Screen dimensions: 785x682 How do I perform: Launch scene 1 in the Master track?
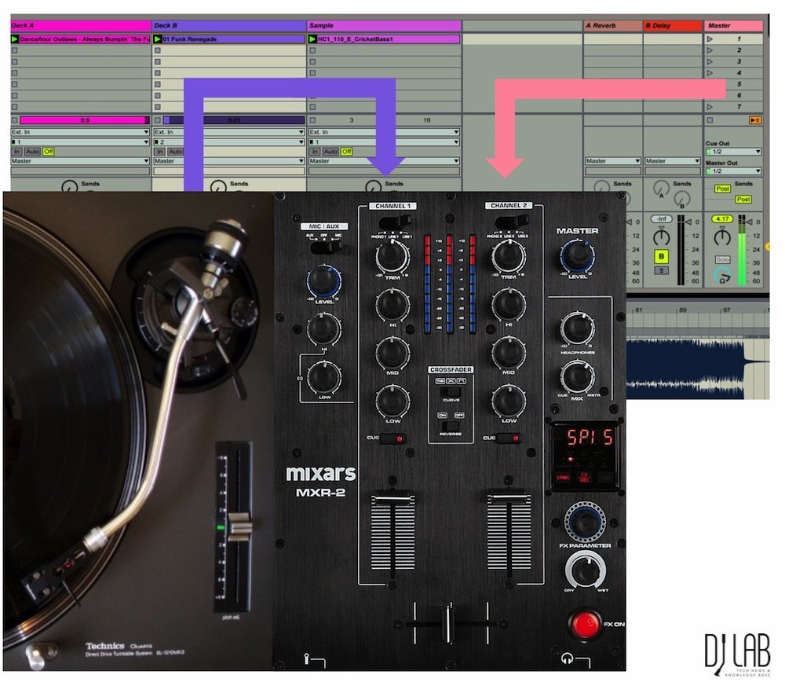[x=710, y=38]
